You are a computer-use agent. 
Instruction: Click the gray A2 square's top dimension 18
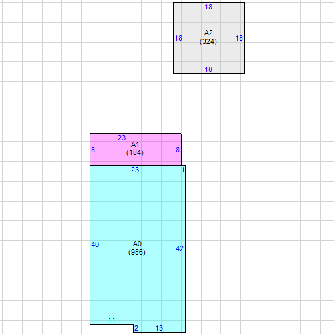(x=208, y=7)
